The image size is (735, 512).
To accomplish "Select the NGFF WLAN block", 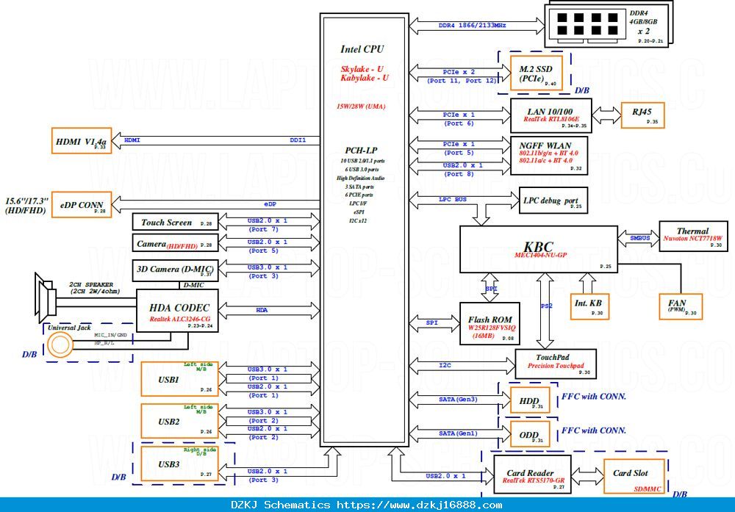I will point(549,156).
